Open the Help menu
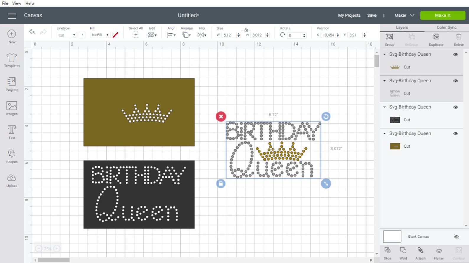 click(30, 3)
